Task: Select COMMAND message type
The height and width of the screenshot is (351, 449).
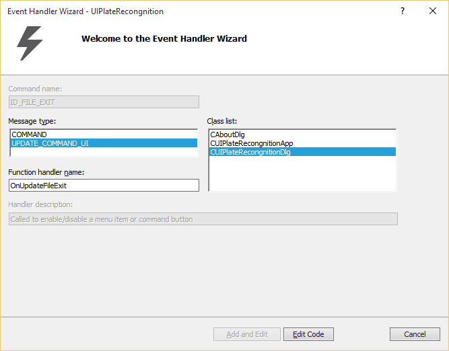Action: click(104, 134)
